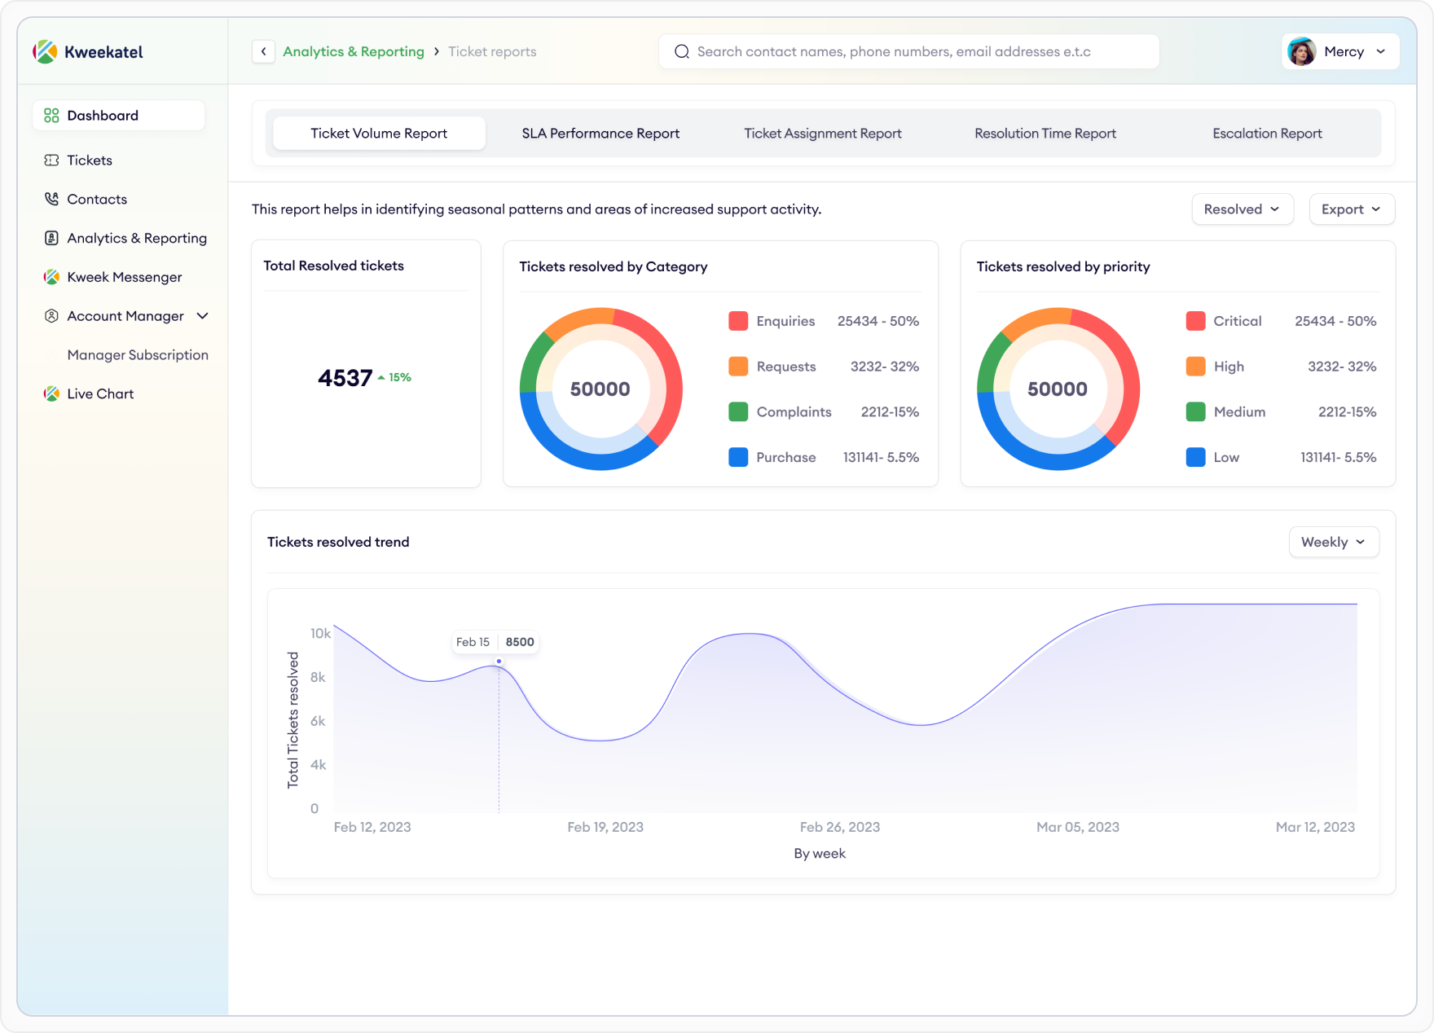
Task: Switch to Ticket Assignment Report tab
Action: click(x=823, y=134)
